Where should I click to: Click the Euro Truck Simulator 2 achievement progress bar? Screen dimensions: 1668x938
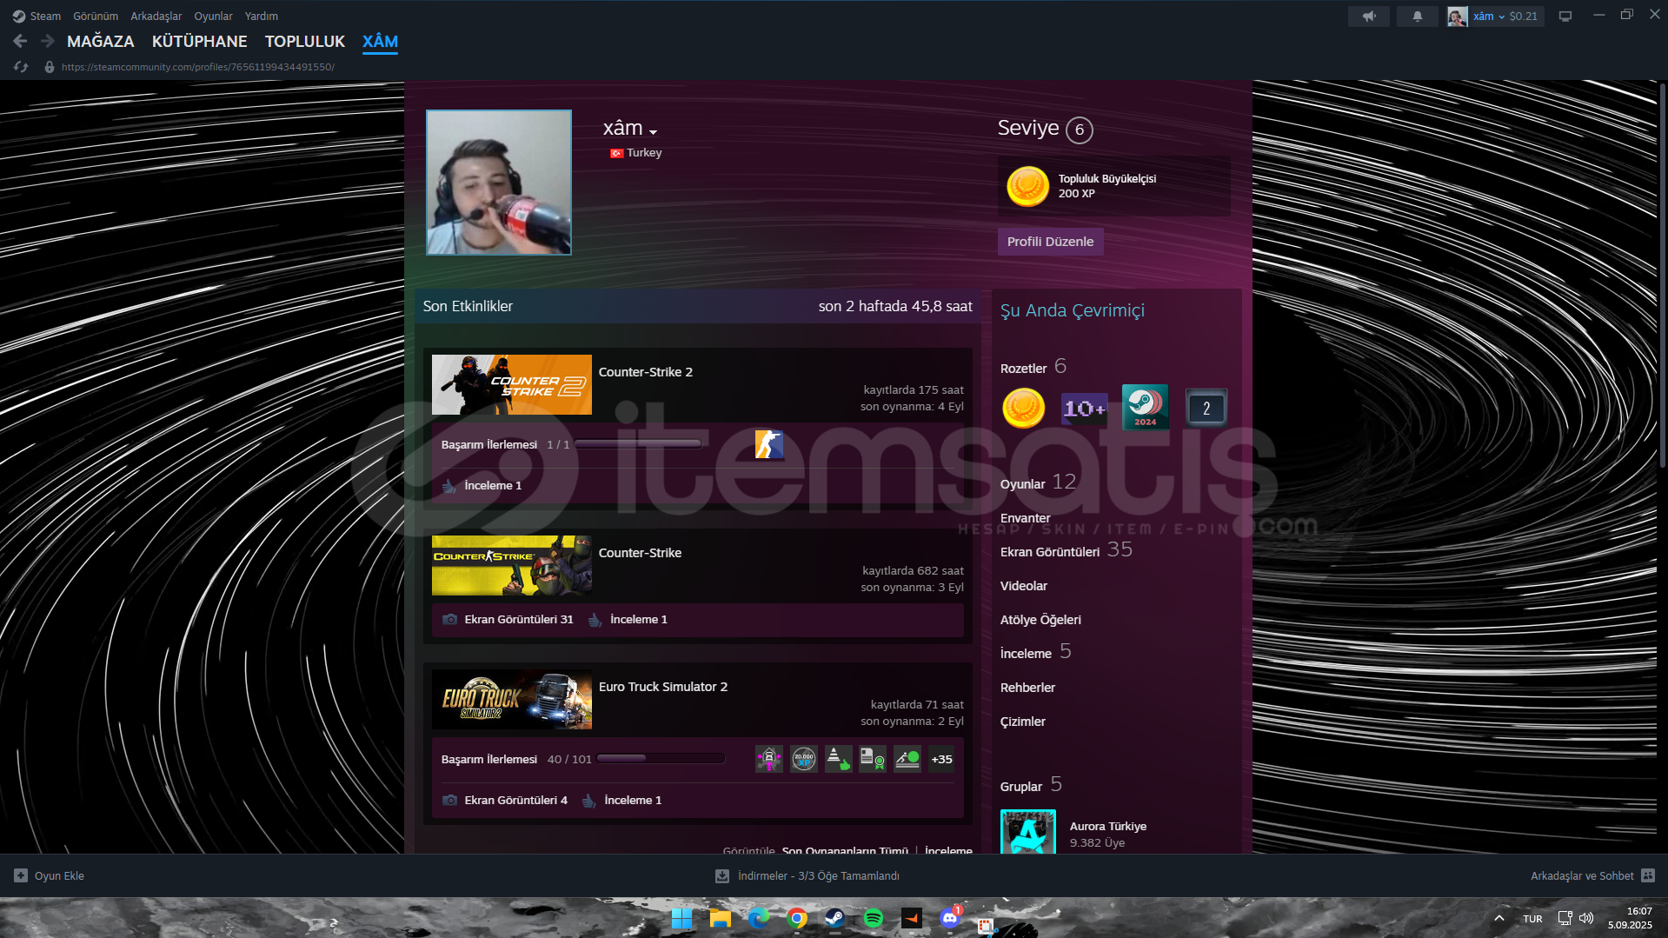(x=661, y=759)
